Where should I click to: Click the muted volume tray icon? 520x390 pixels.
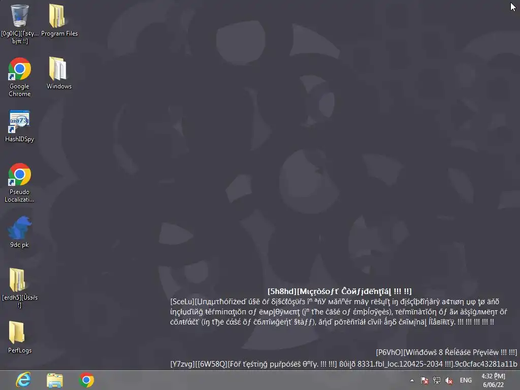pos(449,380)
